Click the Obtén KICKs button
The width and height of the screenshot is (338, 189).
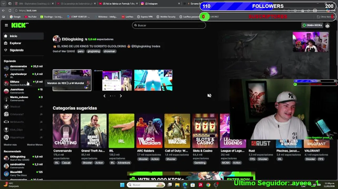click(312, 25)
